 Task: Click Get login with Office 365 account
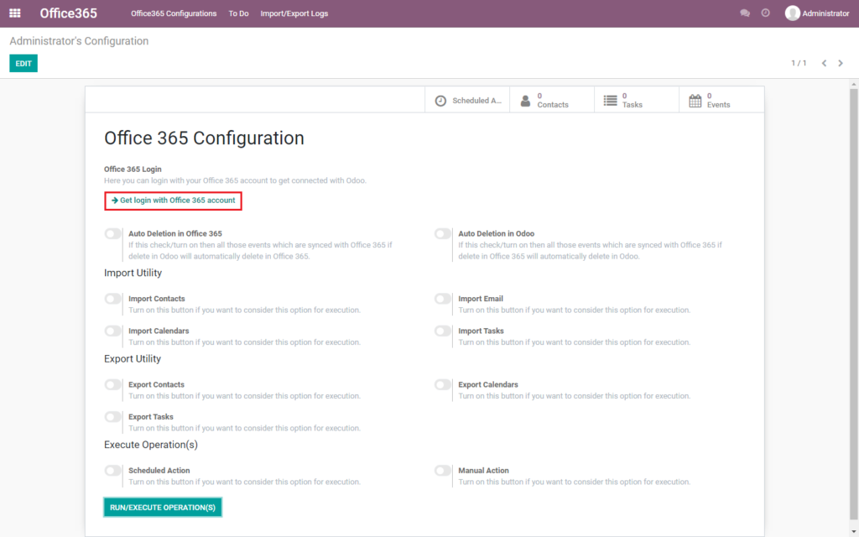(173, 201)
